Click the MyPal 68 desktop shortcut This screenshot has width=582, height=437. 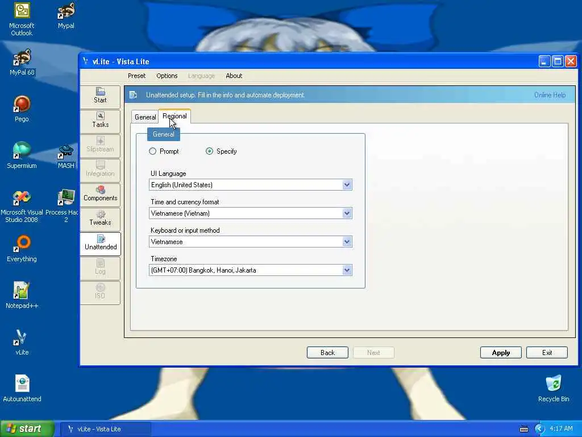(22, 63)
